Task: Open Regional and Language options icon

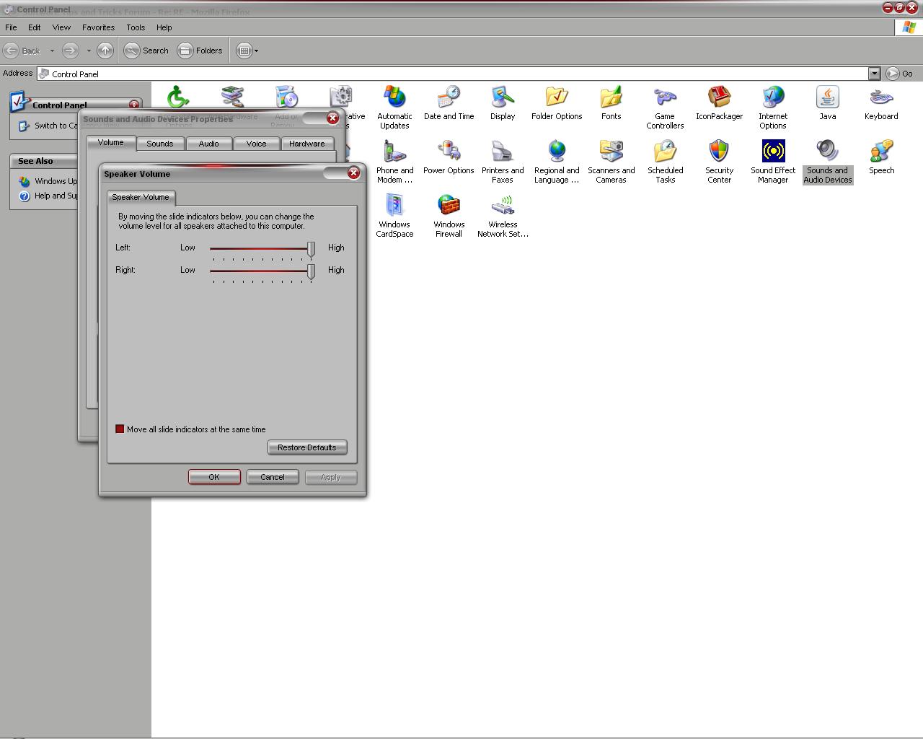Action: (x=557, y=161)
